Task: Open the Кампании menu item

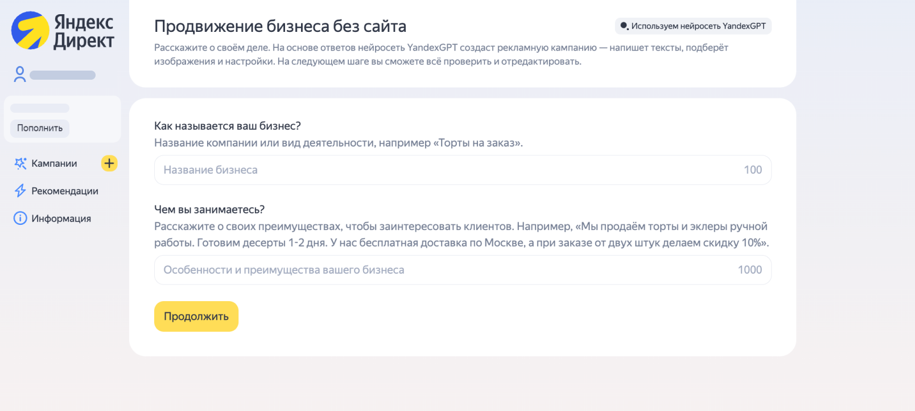Action: 54,163
